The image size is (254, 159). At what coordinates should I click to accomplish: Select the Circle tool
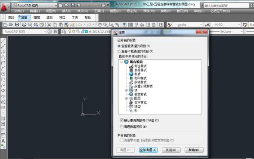click(x=3, y=74)
